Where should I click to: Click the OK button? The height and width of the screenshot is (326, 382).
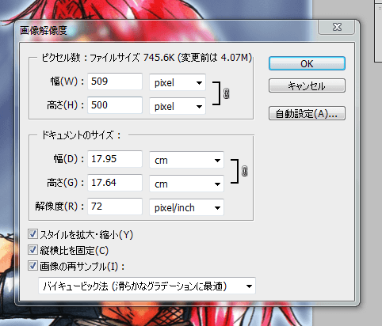pos(307,63)
